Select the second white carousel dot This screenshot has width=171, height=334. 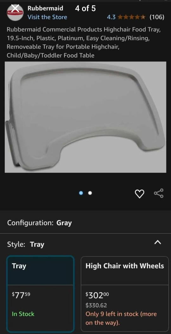(90, 193)
